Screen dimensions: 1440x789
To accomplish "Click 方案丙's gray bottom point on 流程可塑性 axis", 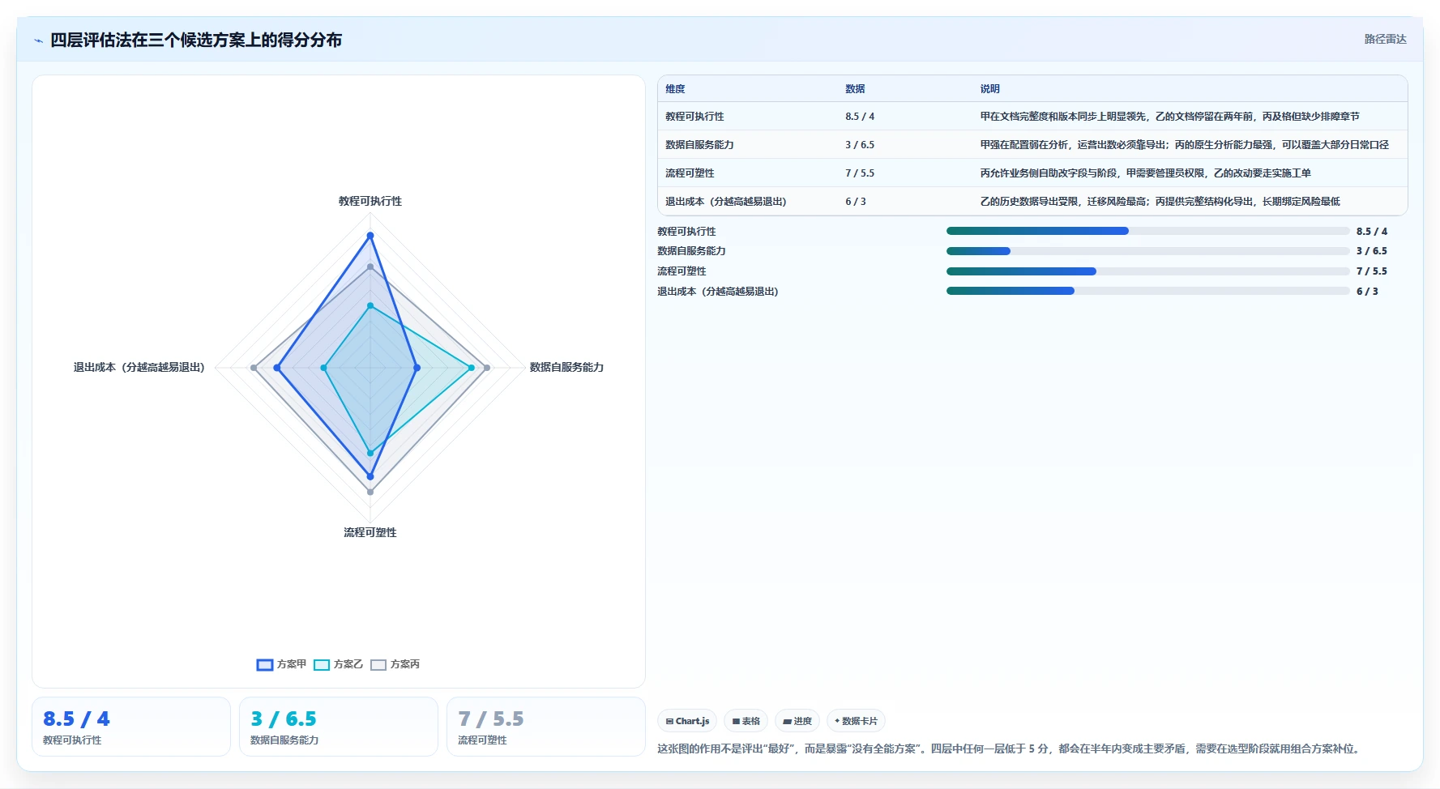I will tap(370, 492).
